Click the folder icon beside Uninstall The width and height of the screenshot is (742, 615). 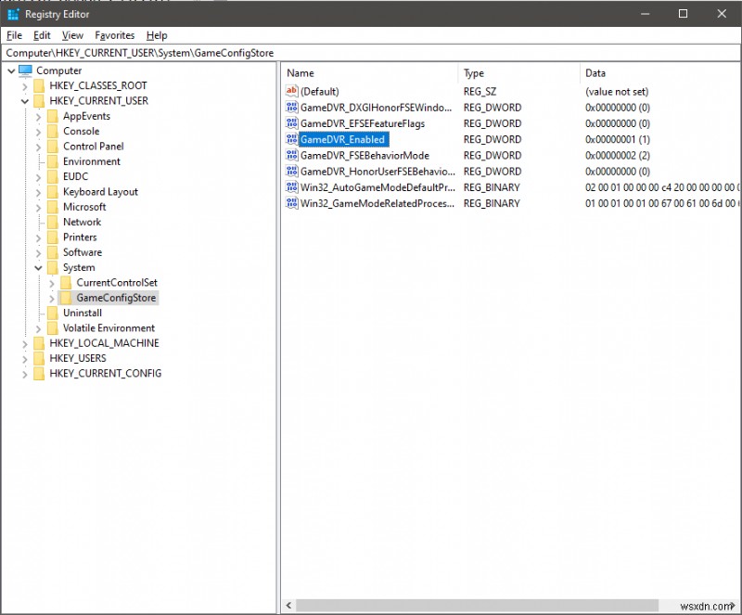point(53,313)
